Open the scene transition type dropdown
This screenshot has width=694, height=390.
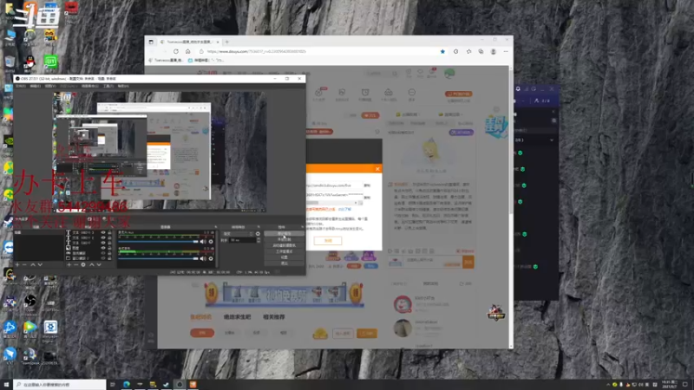click(x=238, y=233)
